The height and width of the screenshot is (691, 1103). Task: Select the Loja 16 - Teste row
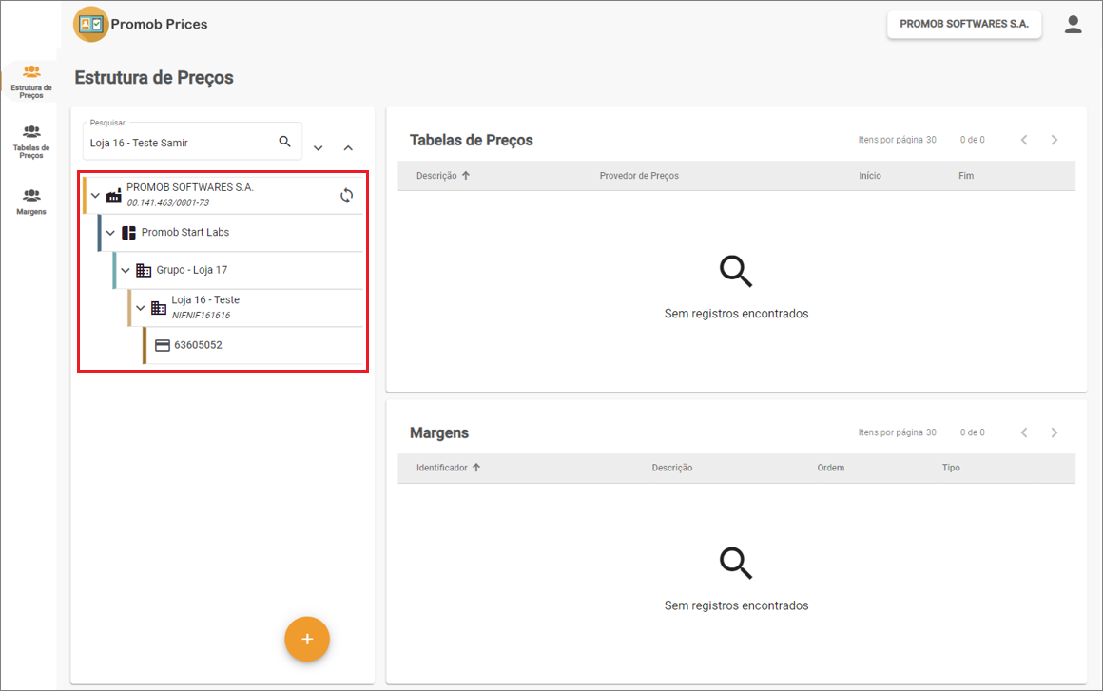point(247,308)
